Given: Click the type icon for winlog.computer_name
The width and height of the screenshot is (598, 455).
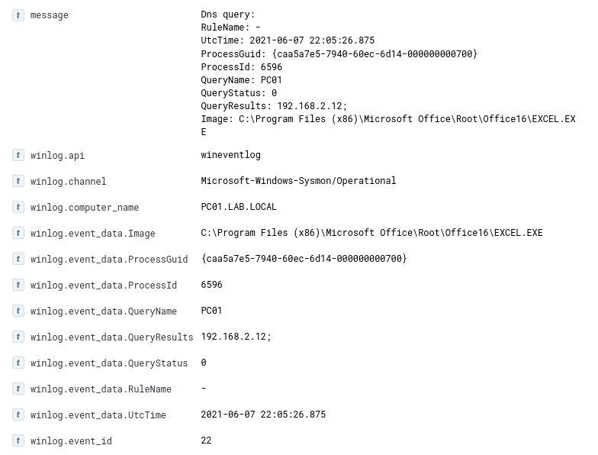Looking at the screenshot, I should [18, 207].
